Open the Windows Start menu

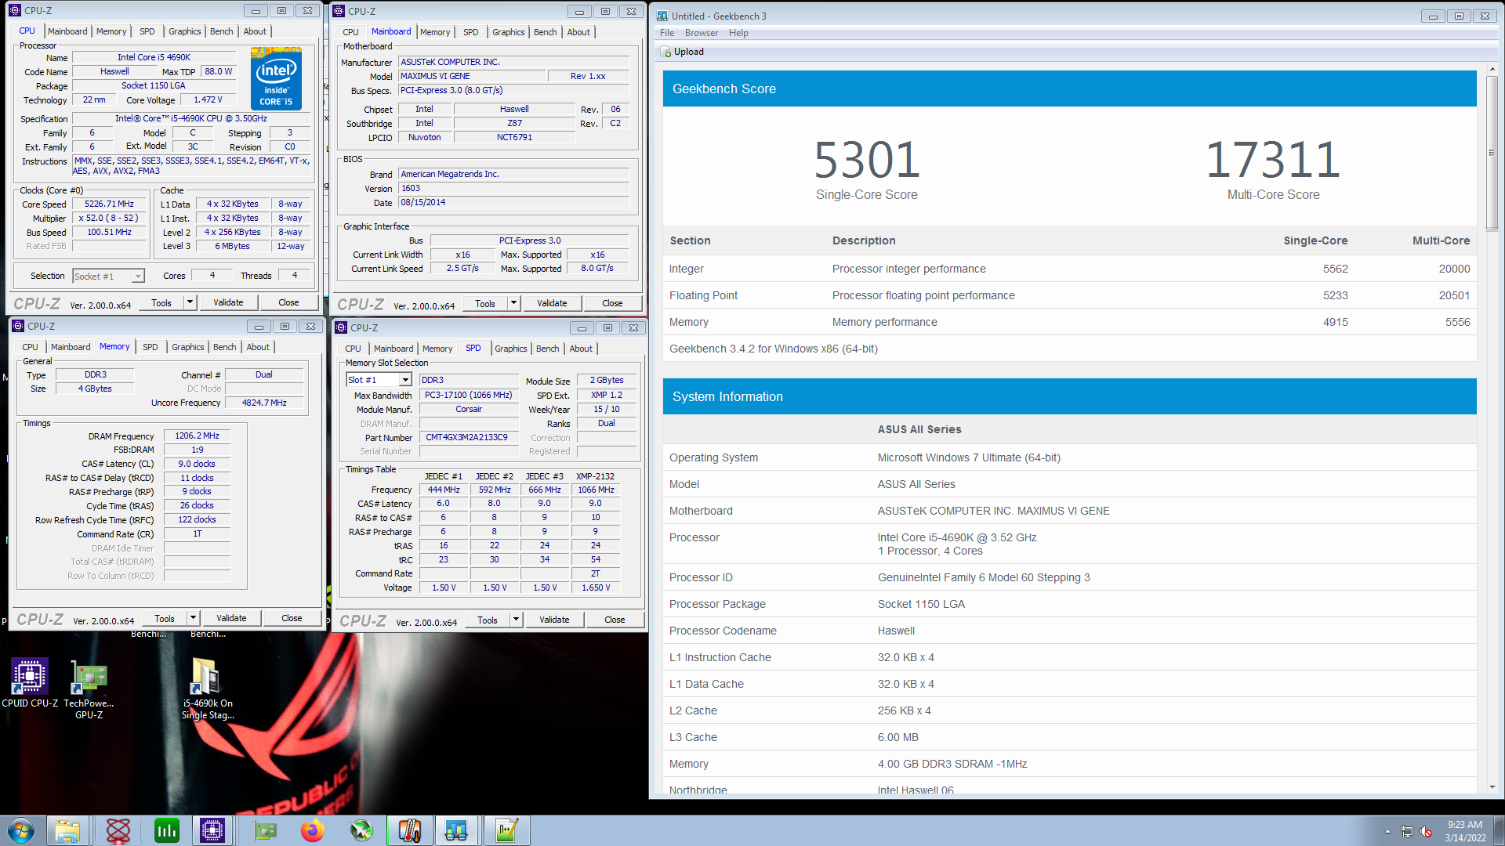coord(21,830)
